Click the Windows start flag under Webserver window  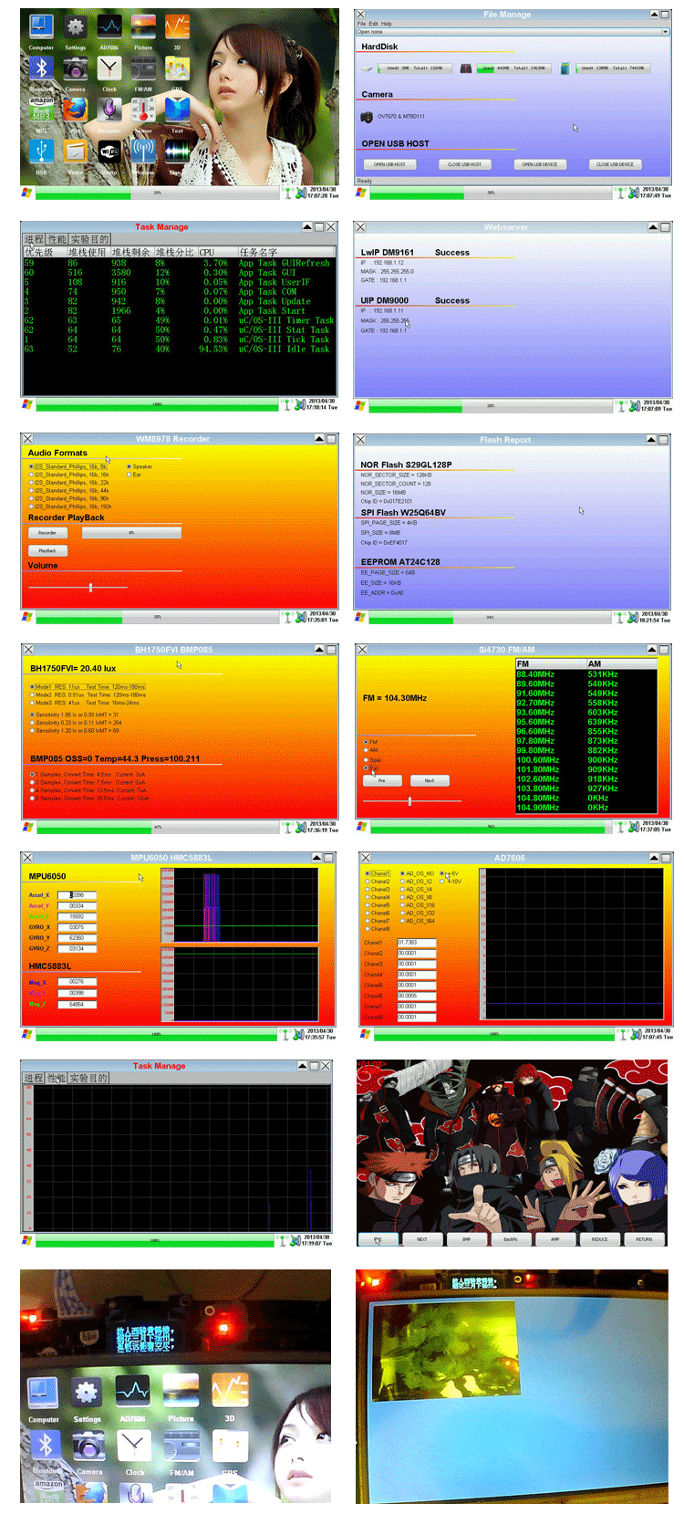click(x=361, y=405)
